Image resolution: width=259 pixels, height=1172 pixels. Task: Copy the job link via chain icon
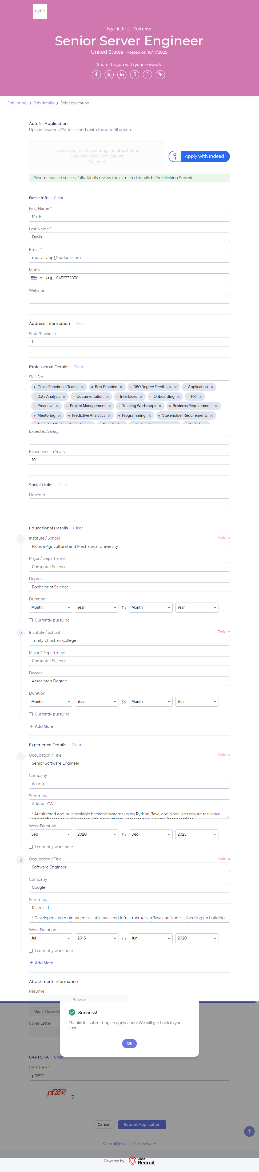(160, 74)
